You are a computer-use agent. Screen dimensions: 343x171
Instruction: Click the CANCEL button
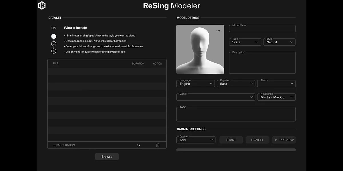click(257, 140)
